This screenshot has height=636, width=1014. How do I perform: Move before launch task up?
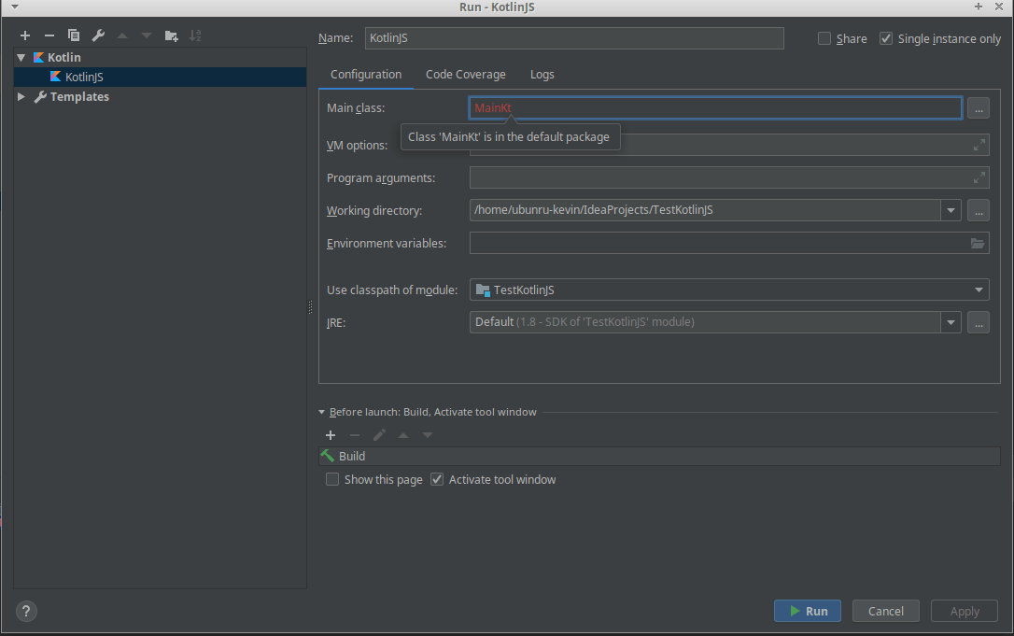pyautogui.click(x=403, y=435)
